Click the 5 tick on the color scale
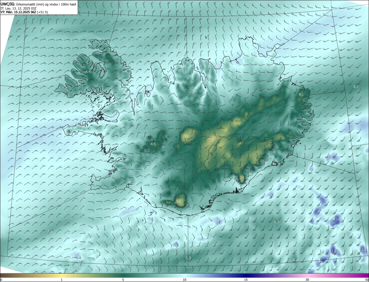This screenshot has width=369, height=282. coord(123,280)
